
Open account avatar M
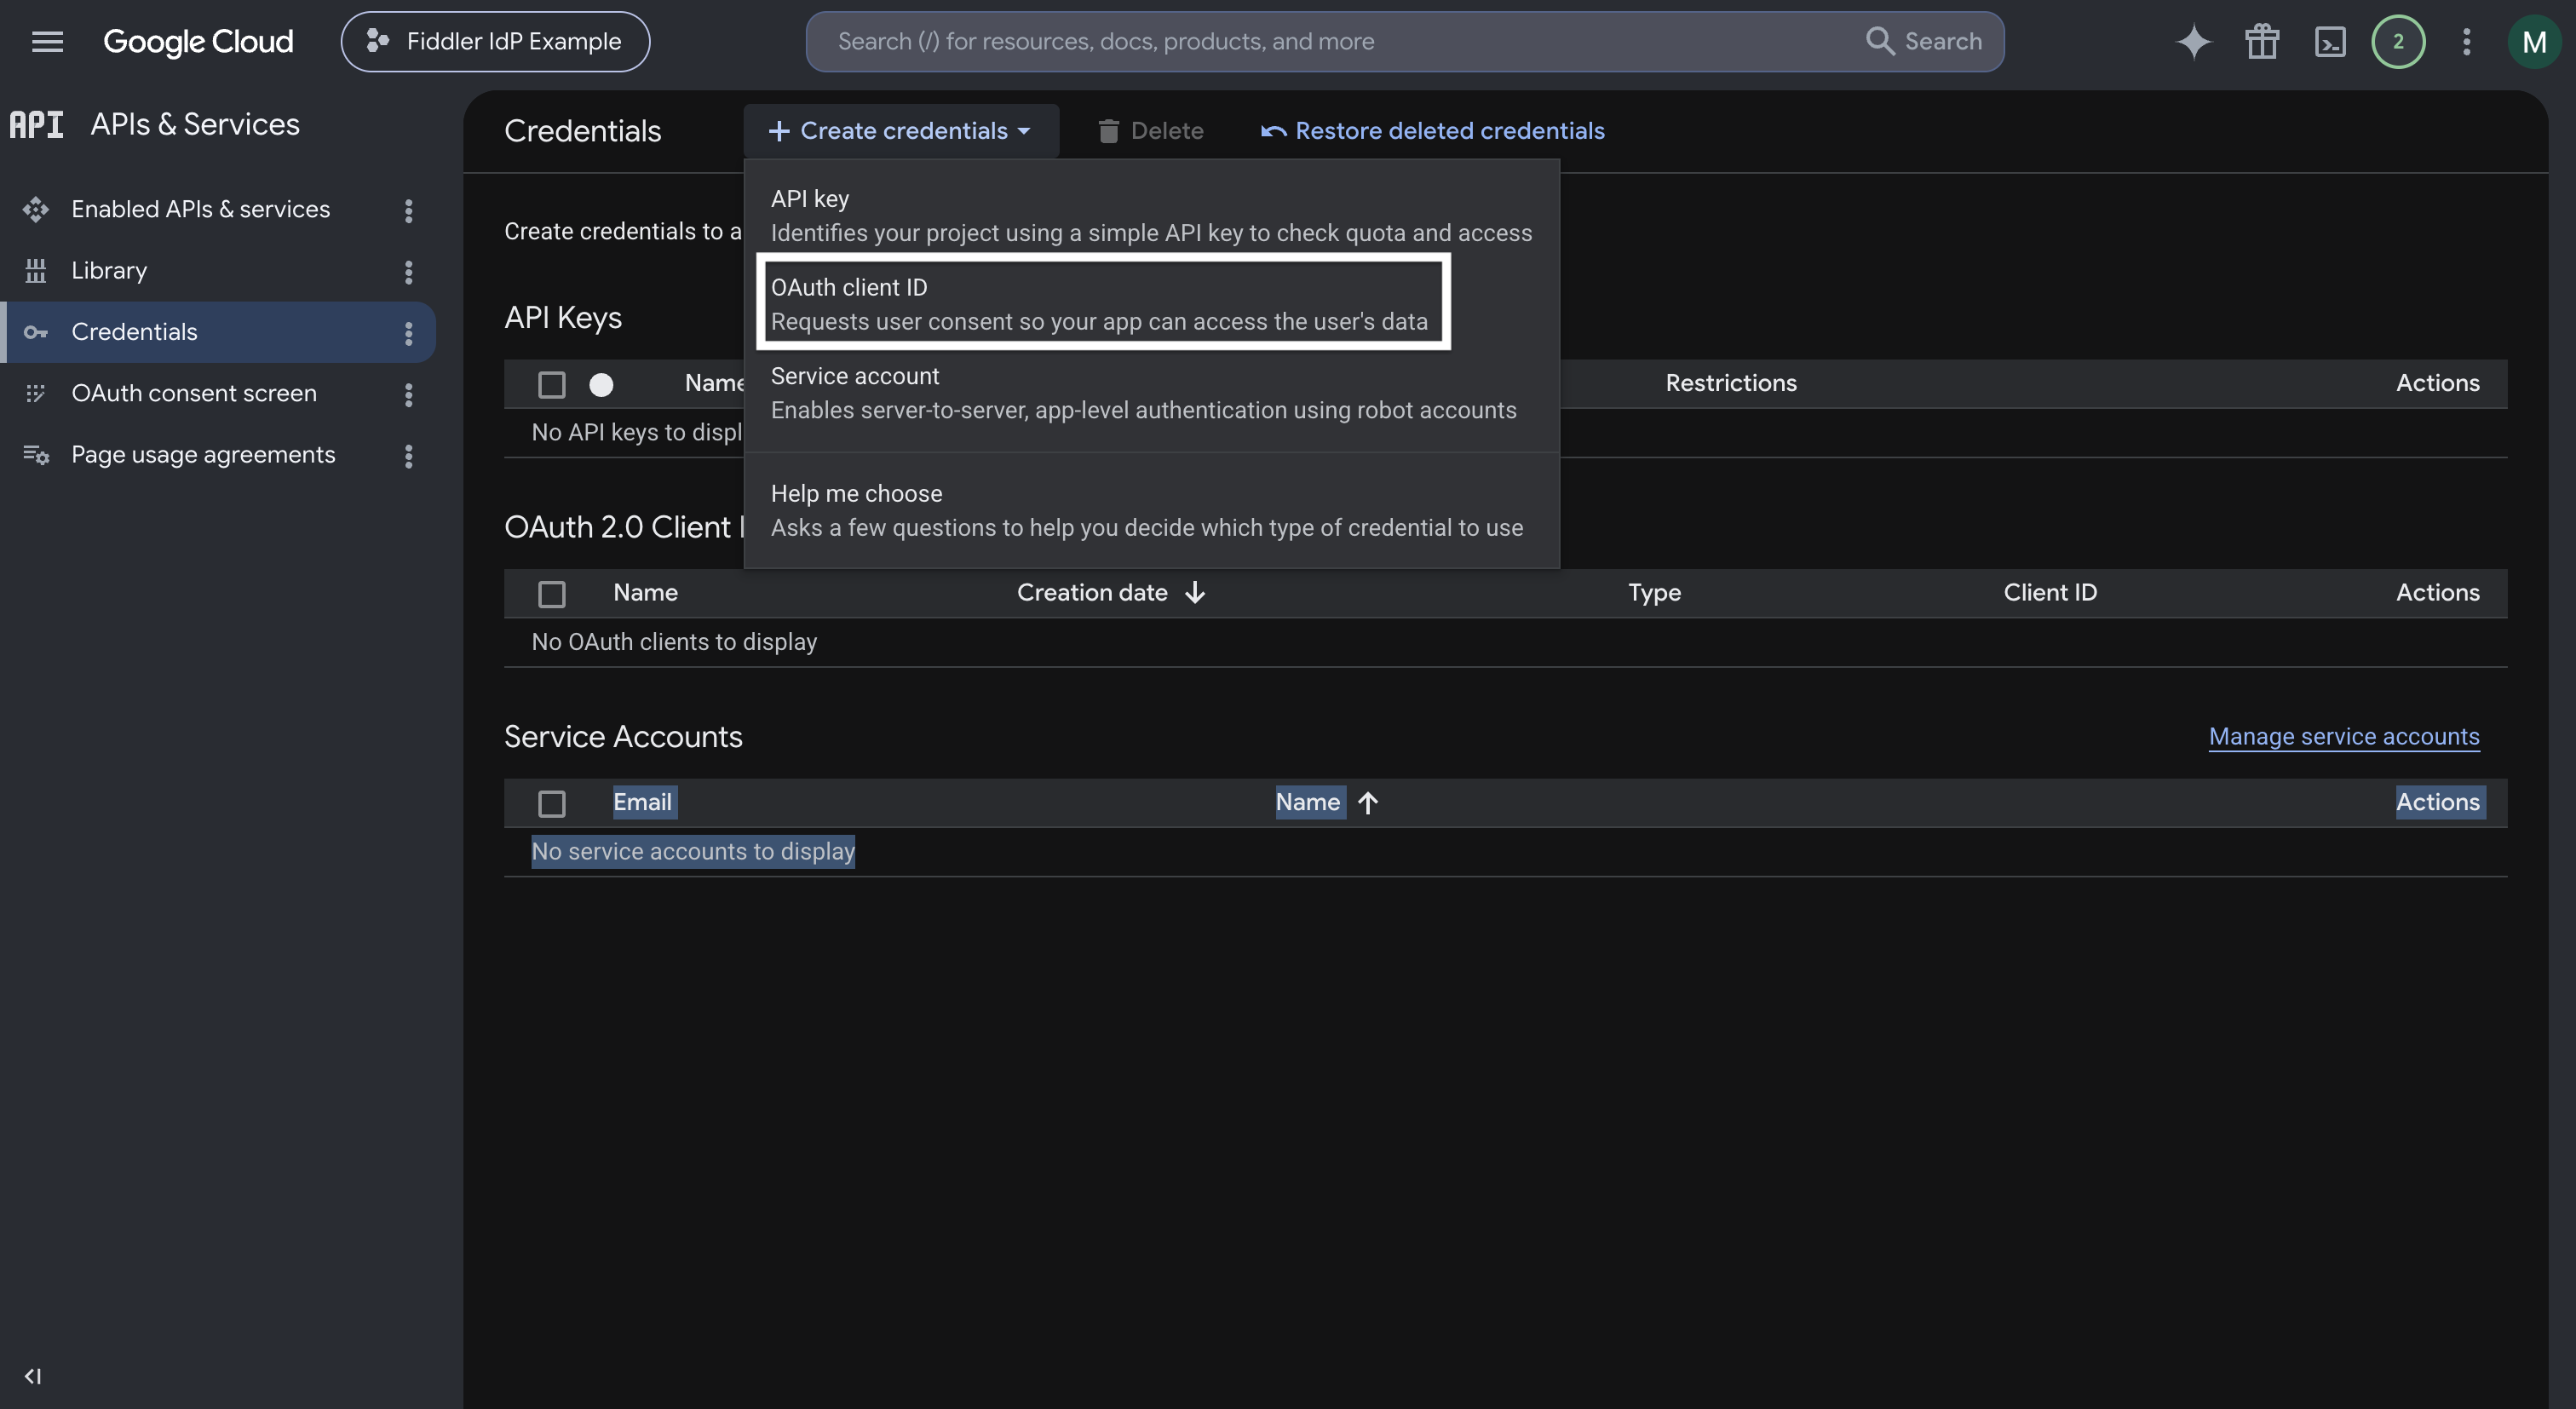[2534, 41]
